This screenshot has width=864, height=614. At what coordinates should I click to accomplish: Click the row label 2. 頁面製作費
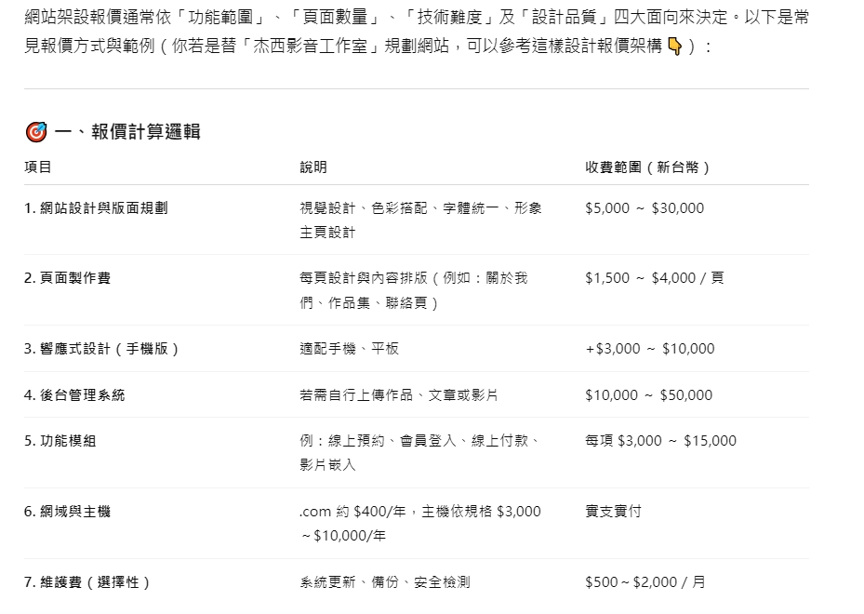(67, 278)
